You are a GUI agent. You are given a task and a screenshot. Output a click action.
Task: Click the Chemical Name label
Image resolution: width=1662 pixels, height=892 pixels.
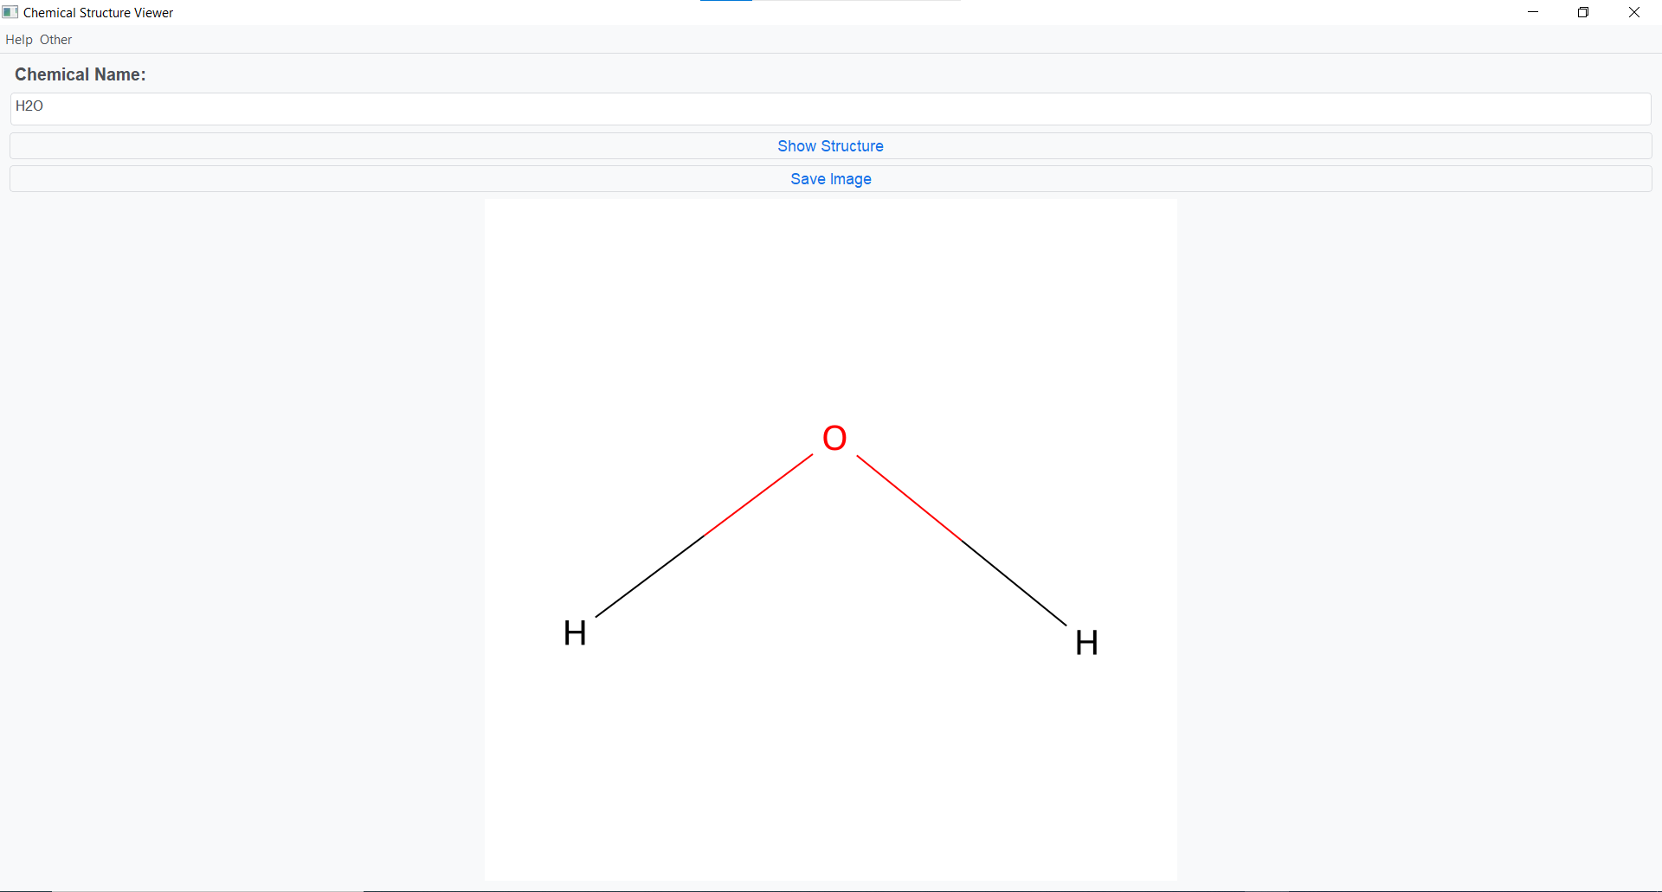[x=81, y=74]
